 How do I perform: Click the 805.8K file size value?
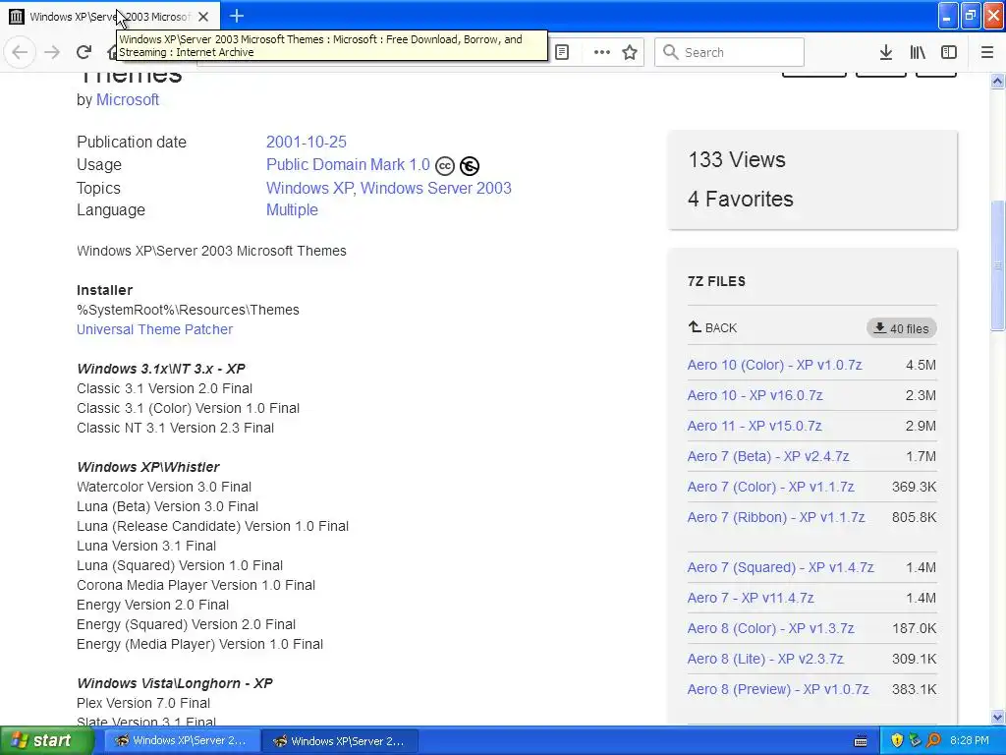tap(915, 517)
